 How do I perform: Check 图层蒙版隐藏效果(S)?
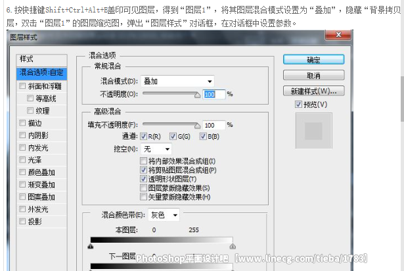pyautogui.click(x=143, y=188)
